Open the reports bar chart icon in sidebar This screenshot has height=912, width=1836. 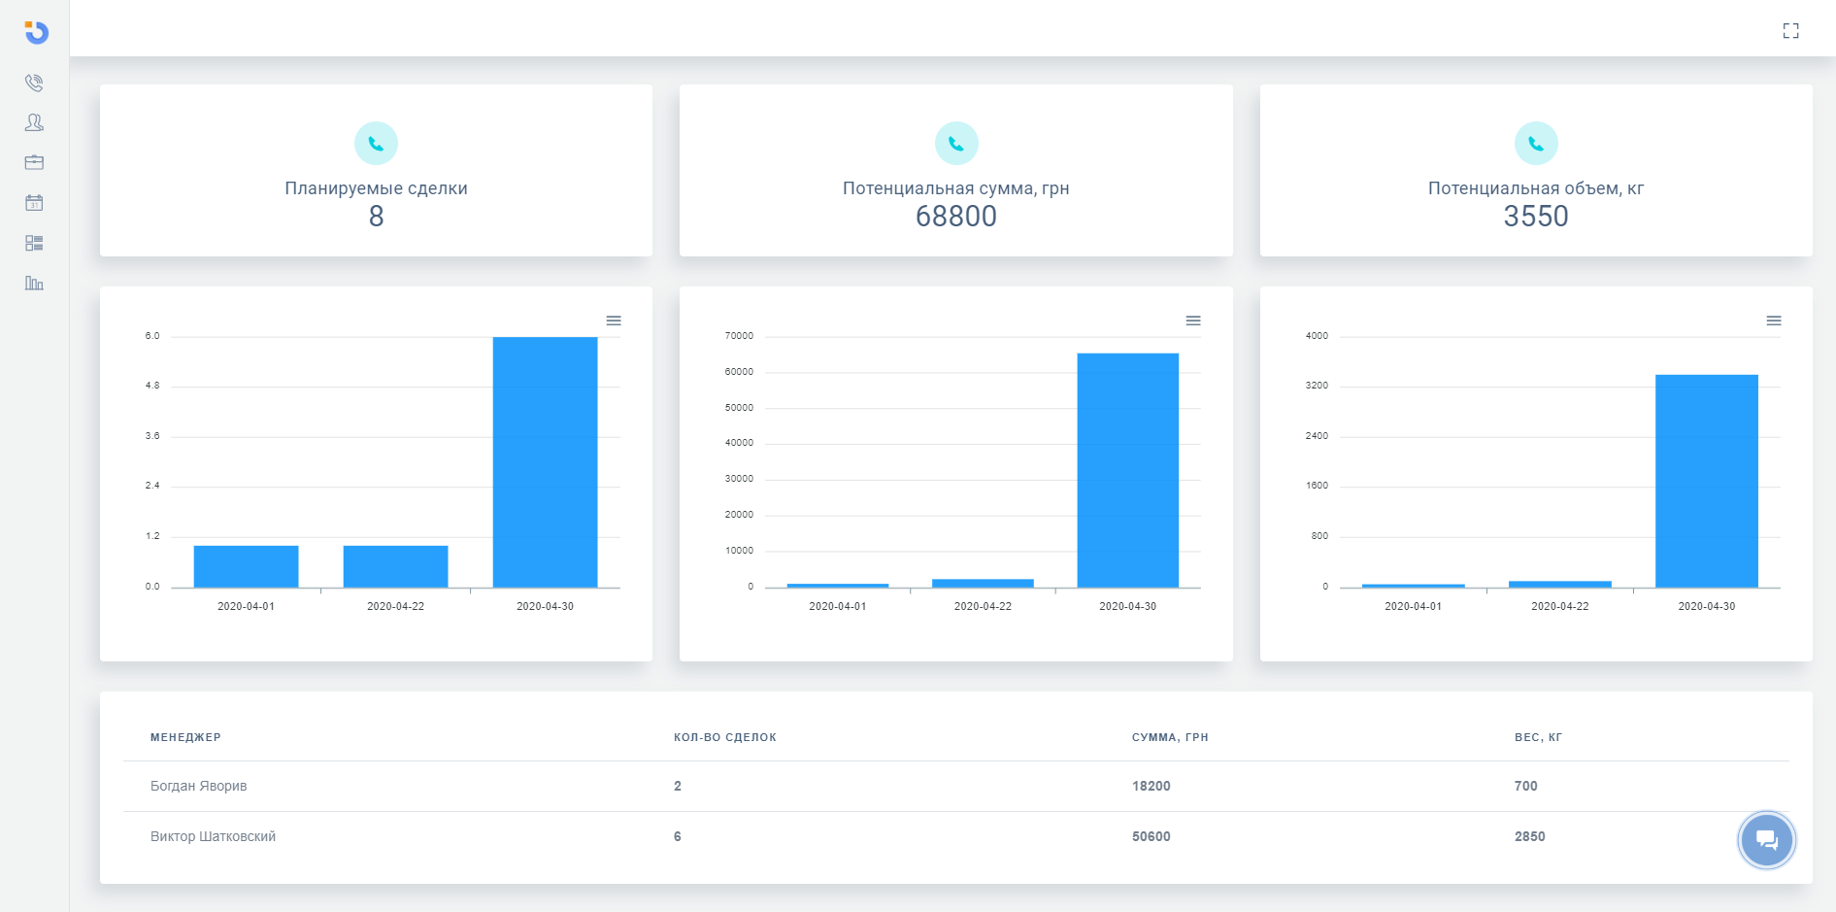[x=34, y=284]
